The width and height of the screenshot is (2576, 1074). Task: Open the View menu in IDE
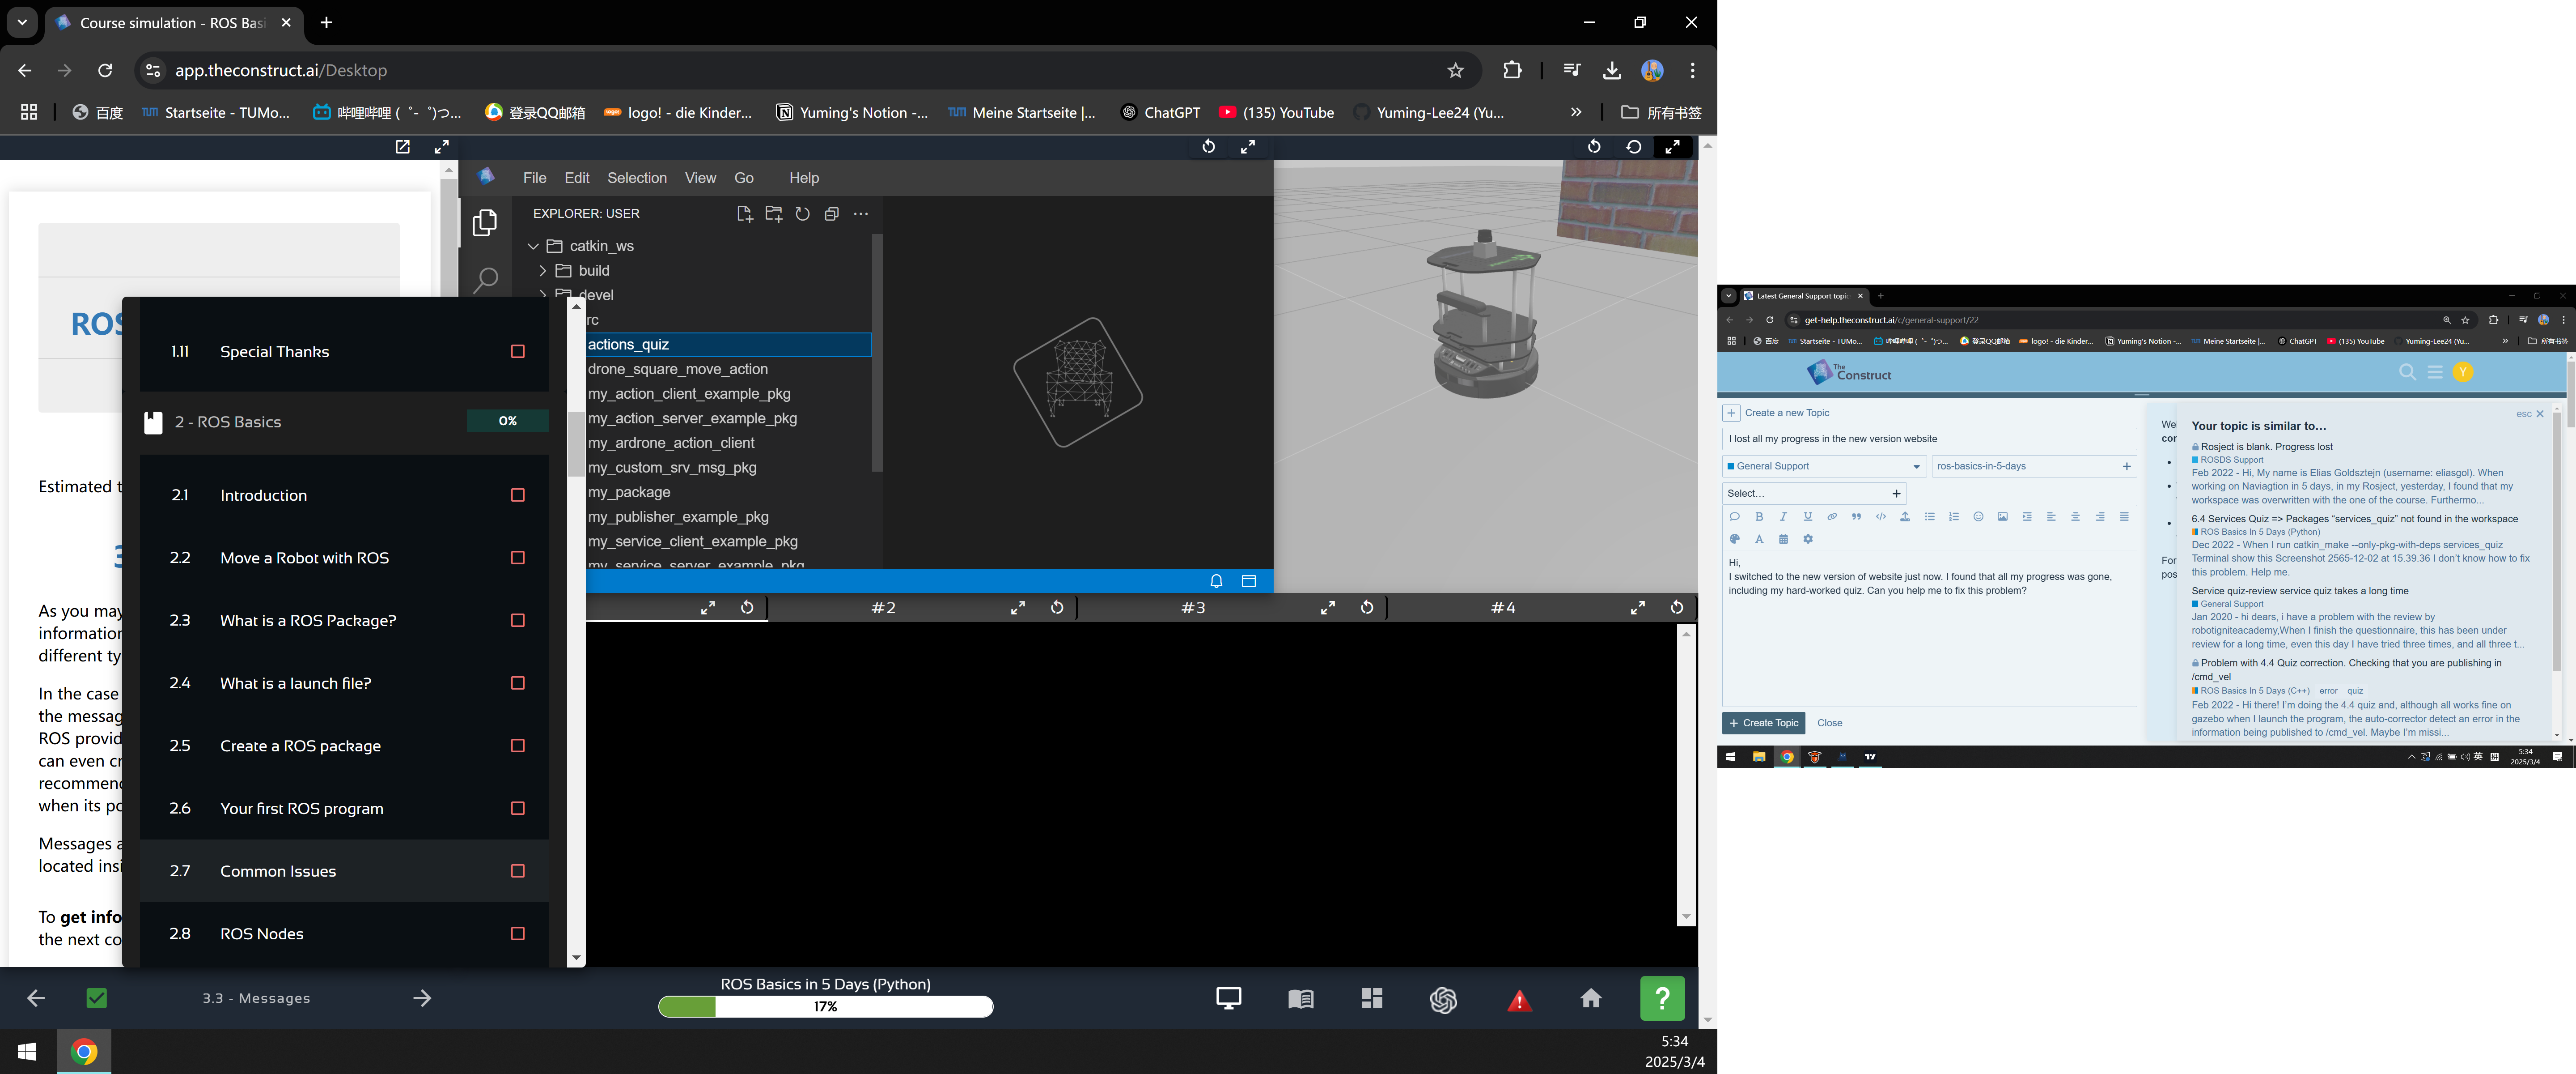pyautogui.click(x=700, y=178)
